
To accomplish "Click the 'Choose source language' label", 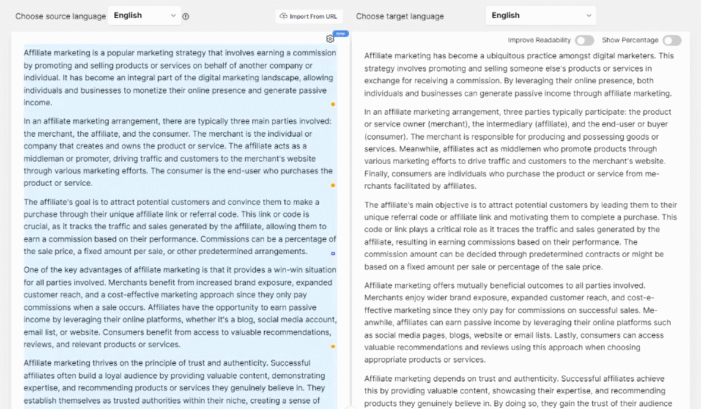I will point(60,16).
